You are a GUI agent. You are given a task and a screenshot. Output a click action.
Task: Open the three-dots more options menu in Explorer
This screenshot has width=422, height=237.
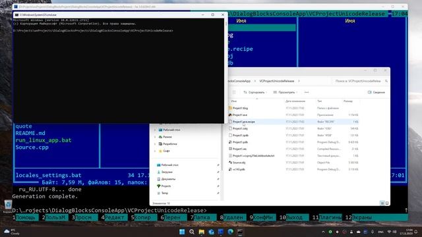pyautogui.click(x=307, y=92)
